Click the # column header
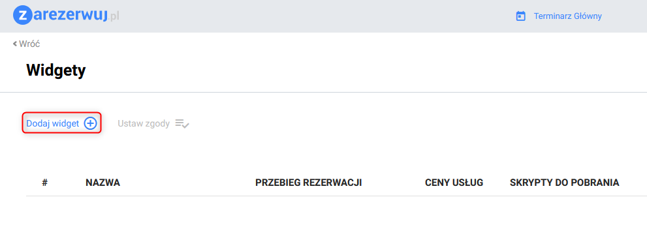 pos(45,182)
